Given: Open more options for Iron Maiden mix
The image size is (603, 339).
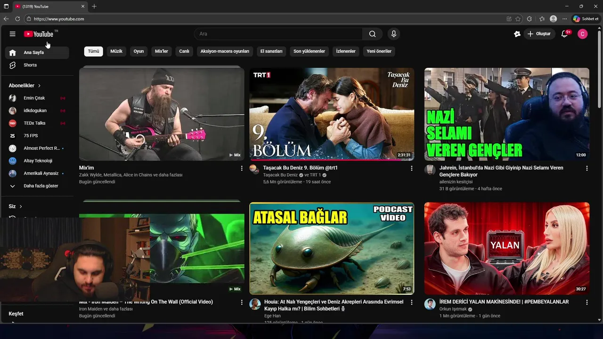Looking at the screenshot, I should pos(242,302).
